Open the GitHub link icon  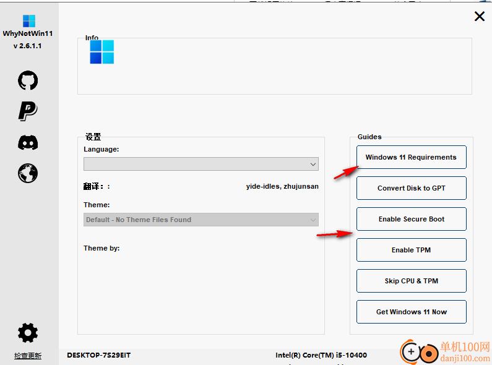[x=28, y=80]
